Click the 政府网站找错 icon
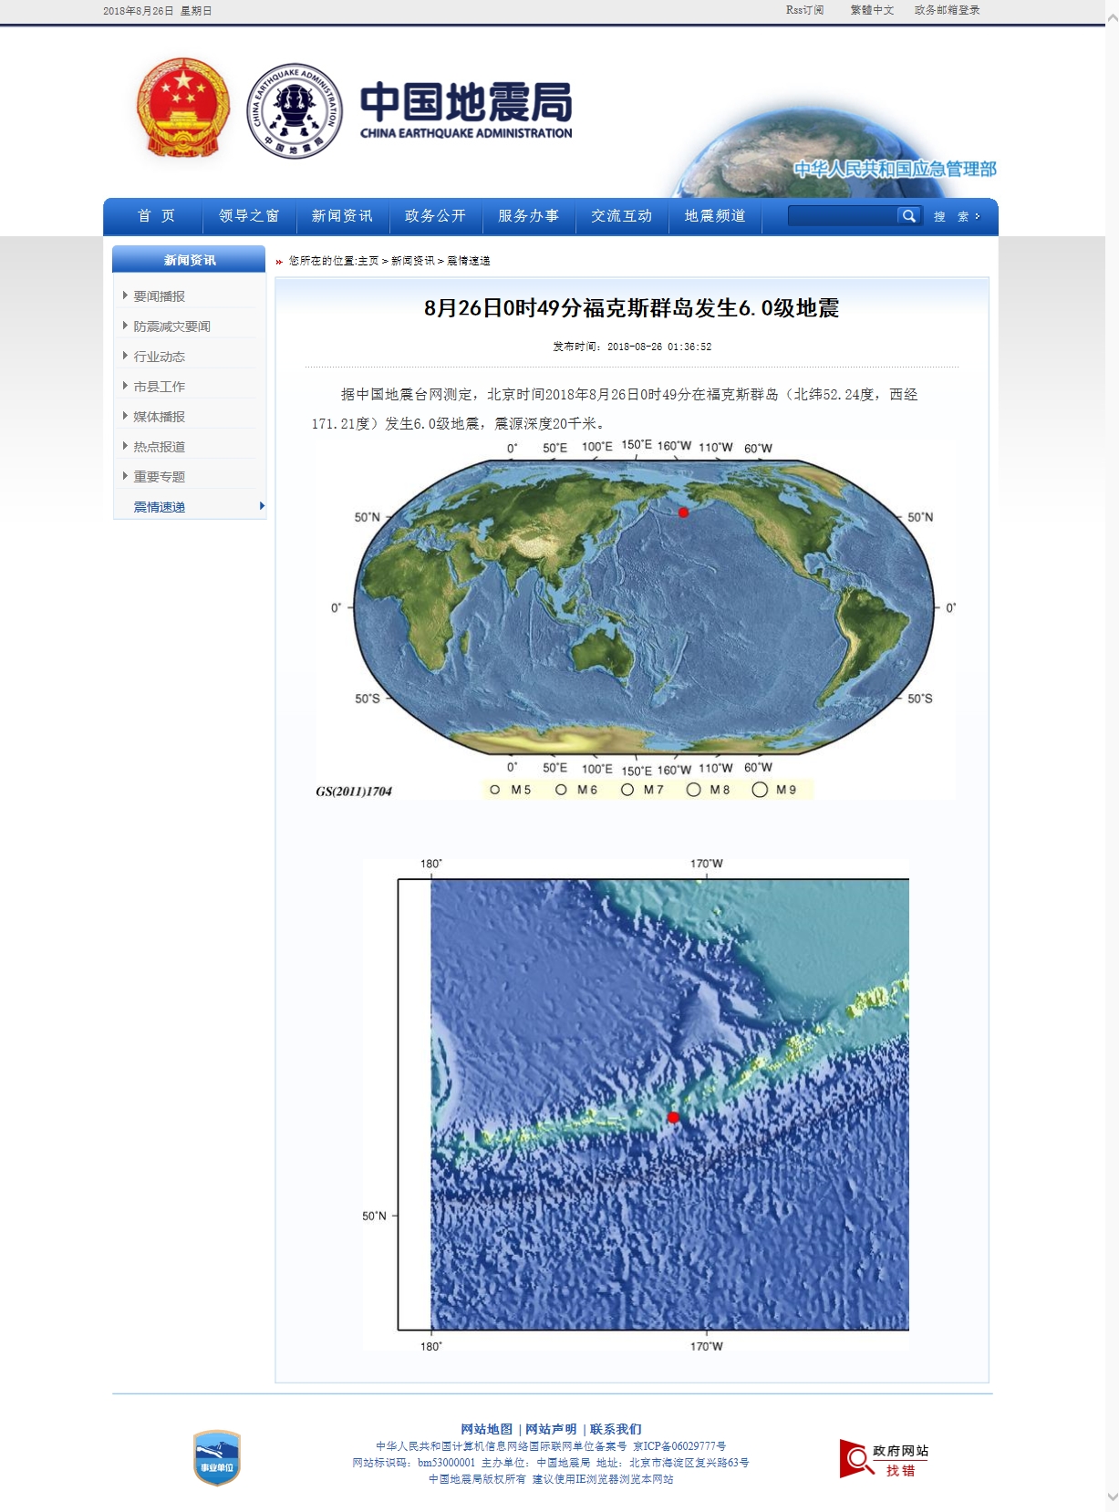The width and height of the screenshot is (1119, 1512). click(x=883, y=1459)
